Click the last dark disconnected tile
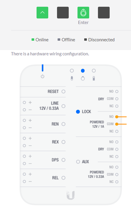 coord(104,13)
